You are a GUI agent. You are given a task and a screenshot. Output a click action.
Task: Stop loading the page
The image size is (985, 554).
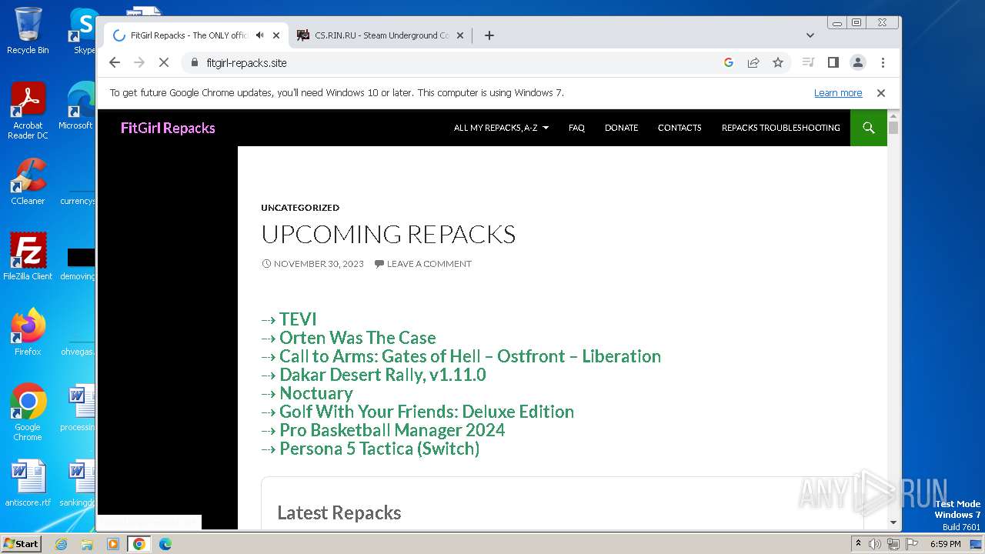point(164,62)
